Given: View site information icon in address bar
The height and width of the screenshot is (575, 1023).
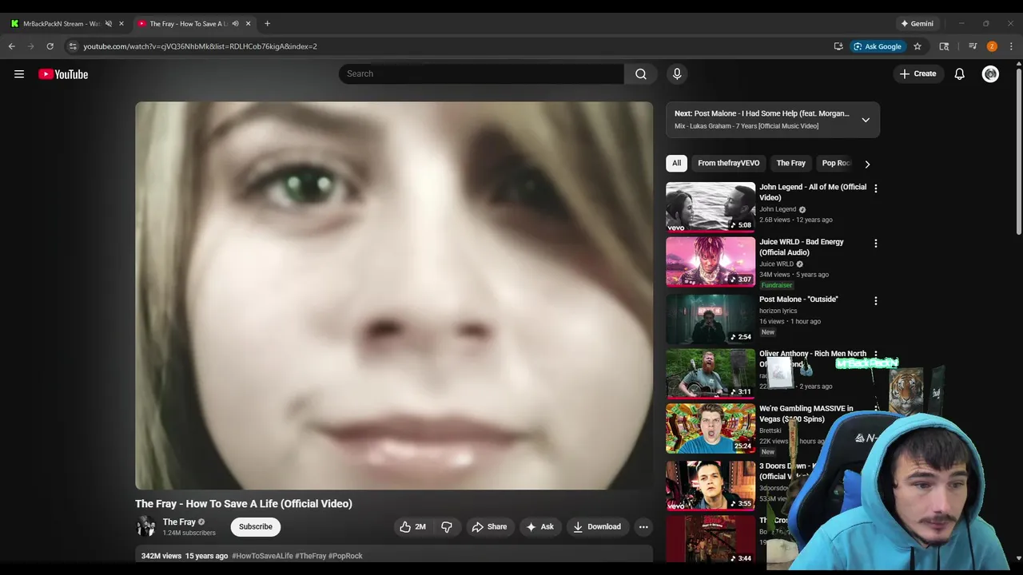Looking at the screenshot, I should coord(72,46).
